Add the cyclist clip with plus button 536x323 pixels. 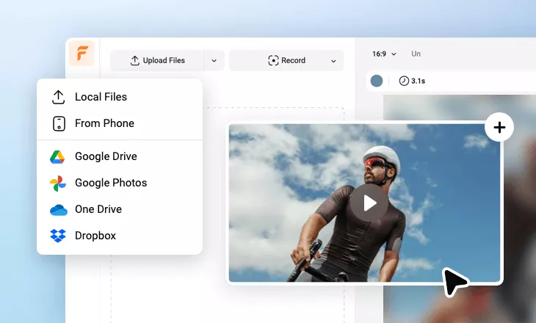tap(499, 127)
